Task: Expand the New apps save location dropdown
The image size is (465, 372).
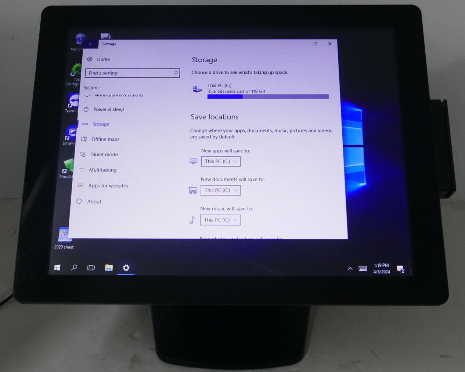Action: [221, 161]
